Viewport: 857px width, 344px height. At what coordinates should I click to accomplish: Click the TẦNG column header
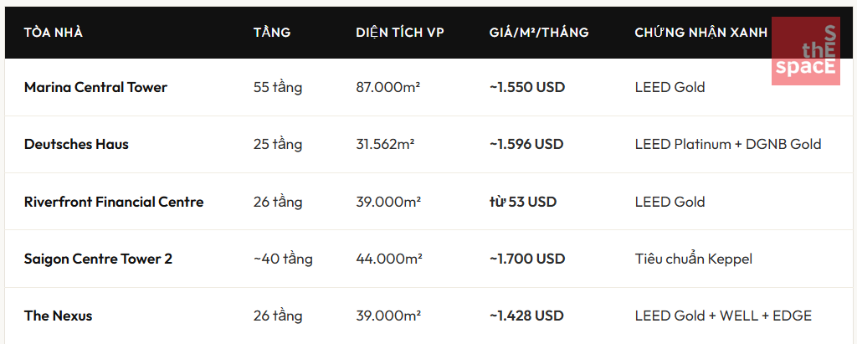(x=272, y=33)
